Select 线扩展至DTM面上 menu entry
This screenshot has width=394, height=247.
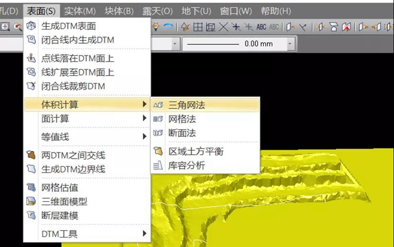pyautogui.click(x=87, y=72)
